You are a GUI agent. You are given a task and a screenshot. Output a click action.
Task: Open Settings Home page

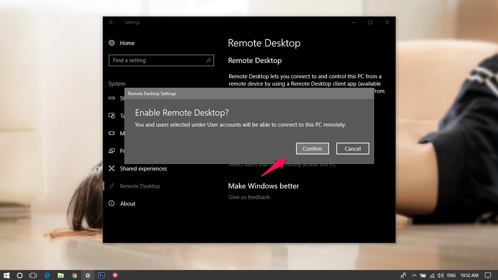click(x=127, y=43)
